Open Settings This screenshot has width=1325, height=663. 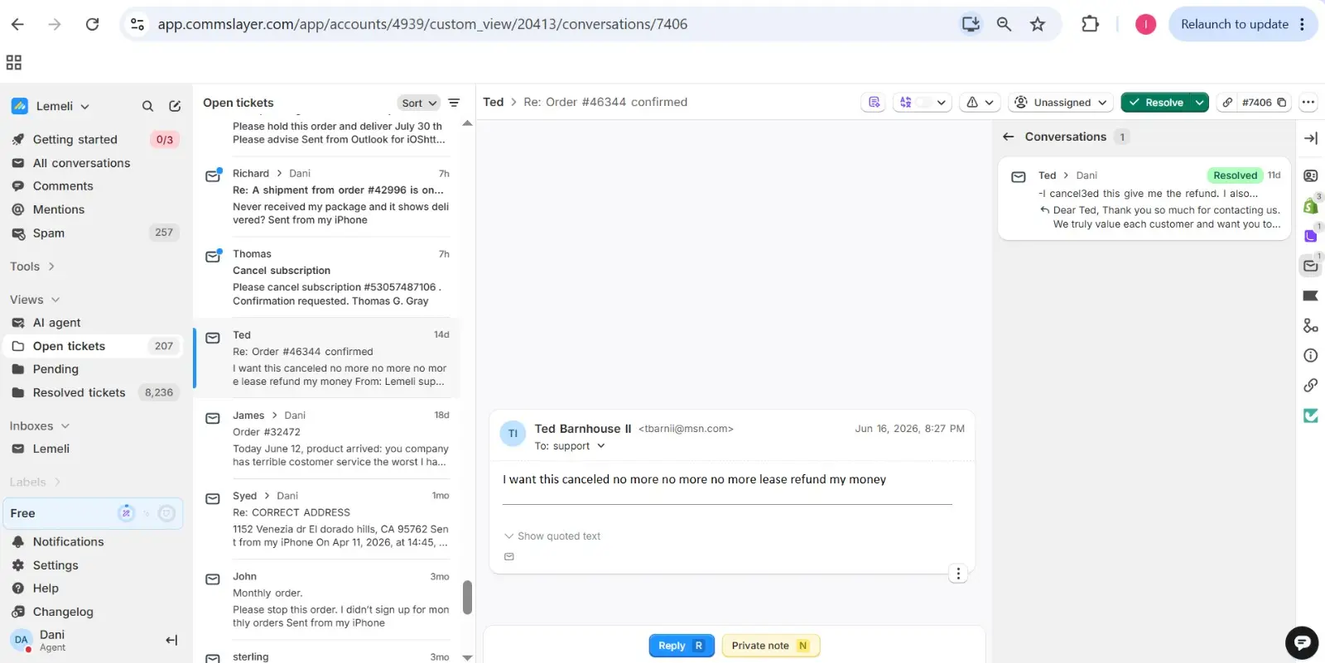click(x=94, y=565)
